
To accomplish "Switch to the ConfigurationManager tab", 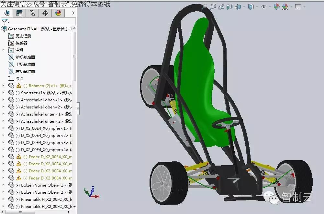I will [32, 13].
